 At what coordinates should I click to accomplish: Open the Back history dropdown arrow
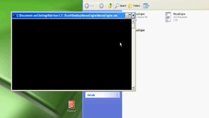[96, 6]
